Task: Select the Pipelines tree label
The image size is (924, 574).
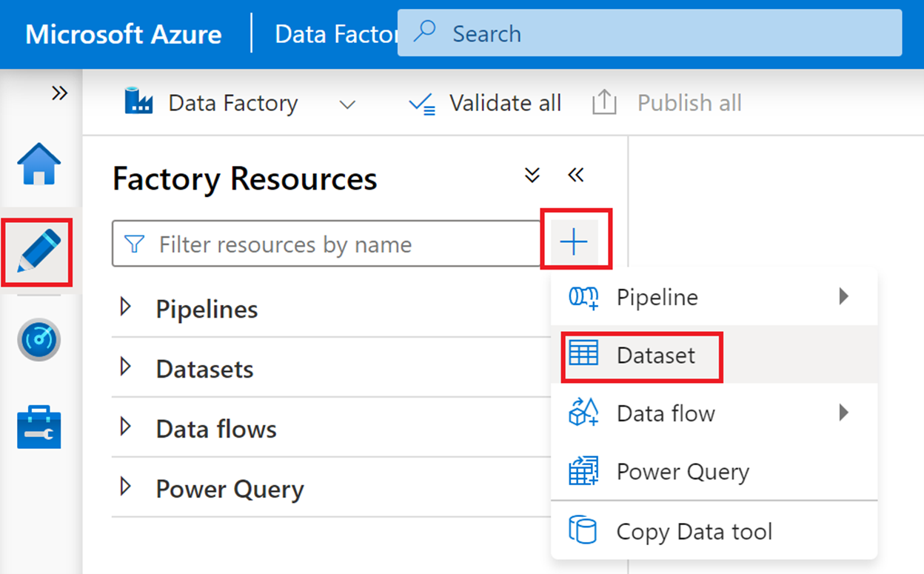Action: pos(207,309)
